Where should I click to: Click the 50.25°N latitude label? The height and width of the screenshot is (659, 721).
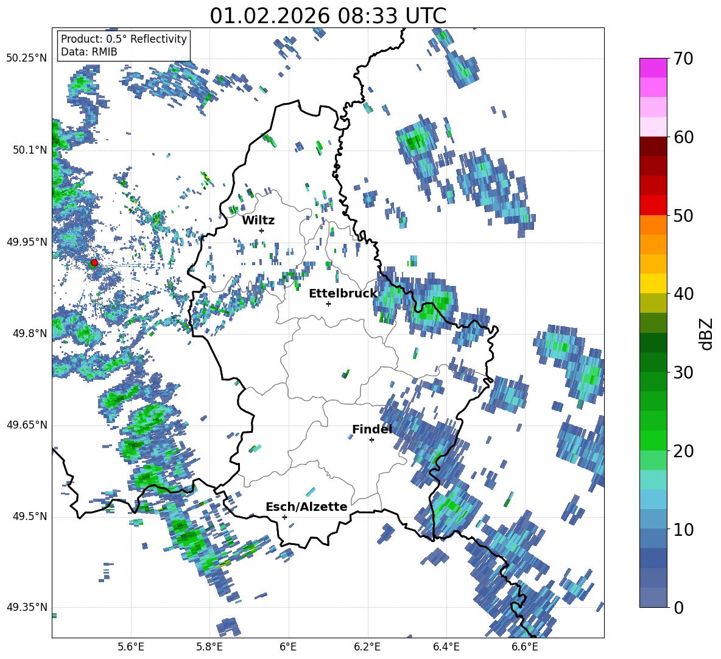(27, 59)
